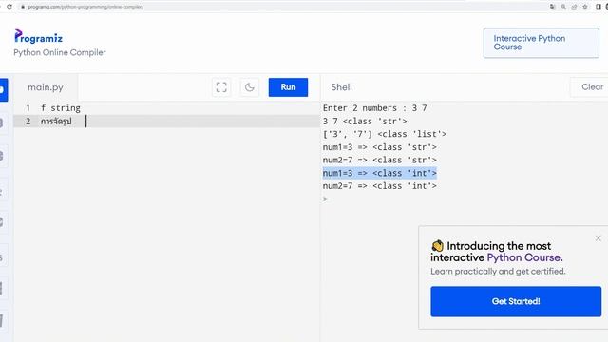The height and width of the screenshot is (342, 608).
Task: Click "num1=3 => <class 'str'>" output line
Action: [380, 147]
